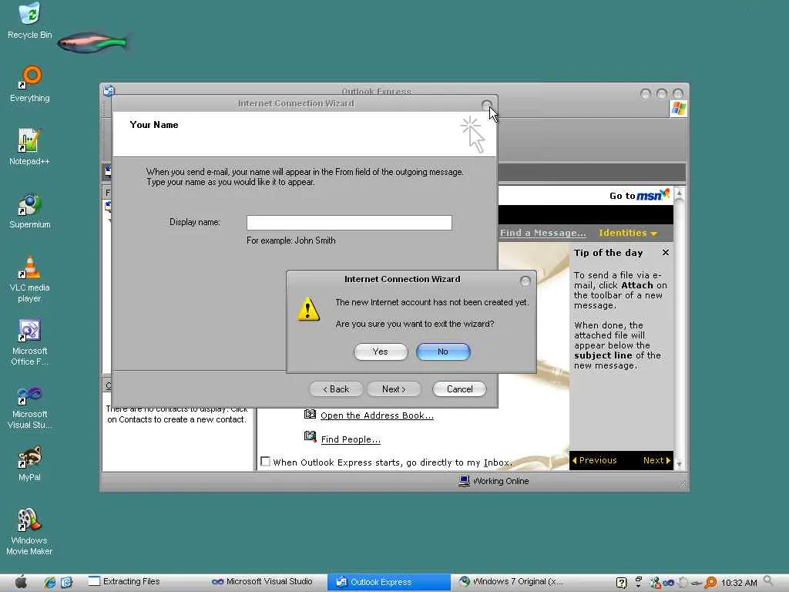Click the Everything orange magnifier tray icon

tap(710, 583)
